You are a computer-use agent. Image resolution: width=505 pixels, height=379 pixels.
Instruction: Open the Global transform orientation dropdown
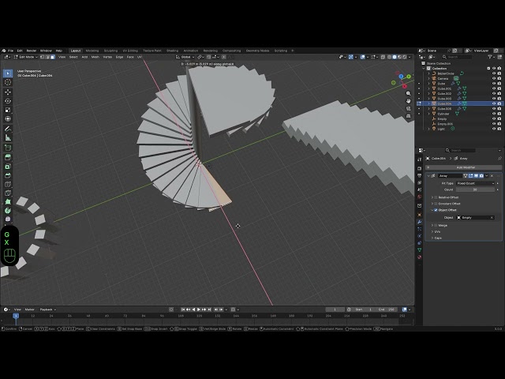click(x=185, y=57)
